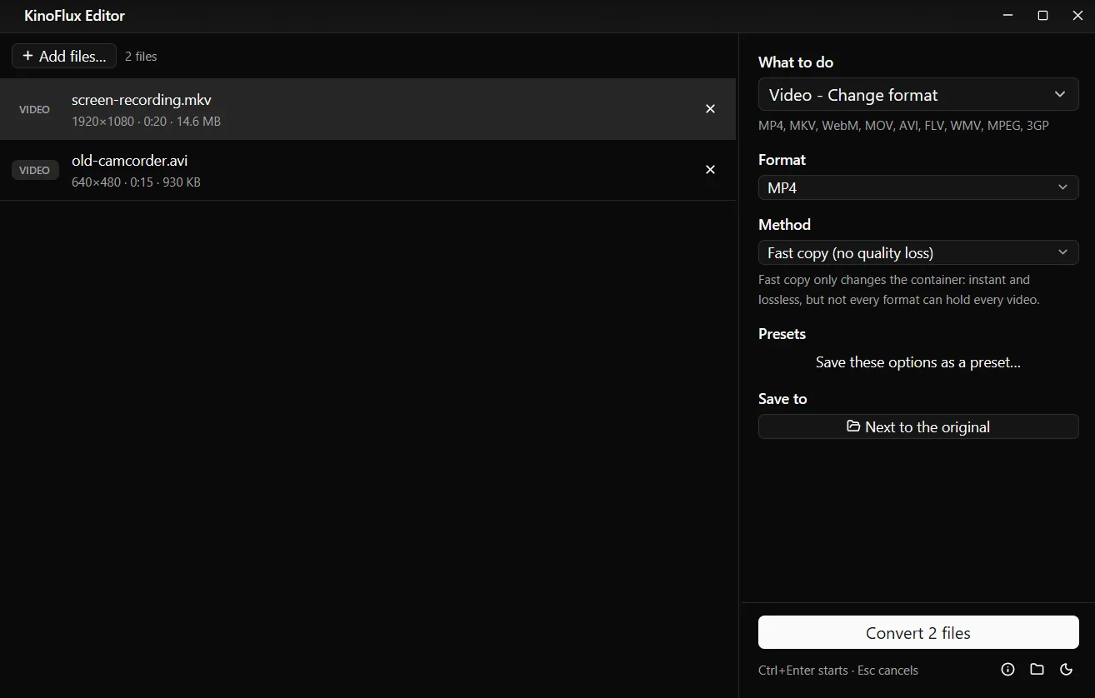The image size is (1095, 698).
Task: Select the old-camcorder.avi file row
Action: (x=367, y=170)
